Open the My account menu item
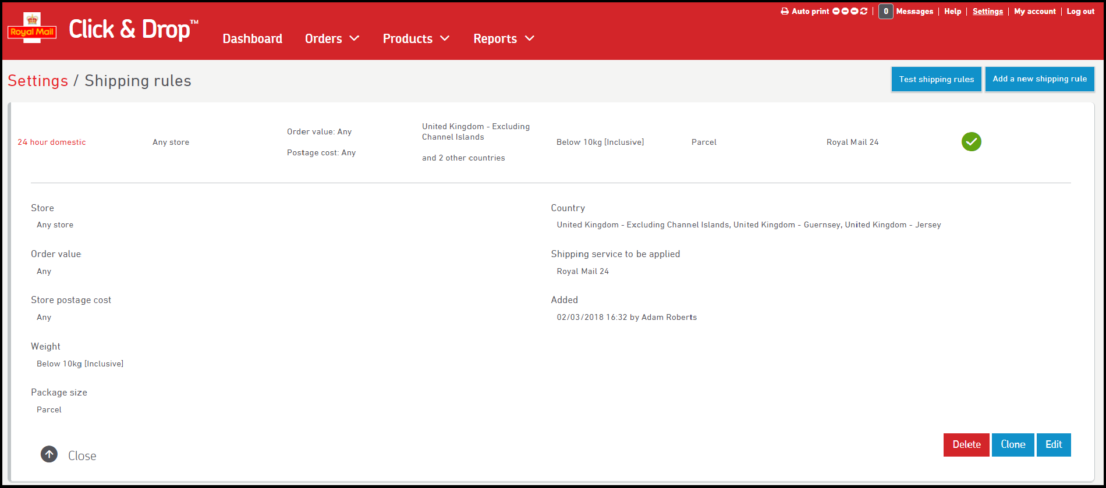Viewport: 1106px width, 488px height. (1034, 12)
